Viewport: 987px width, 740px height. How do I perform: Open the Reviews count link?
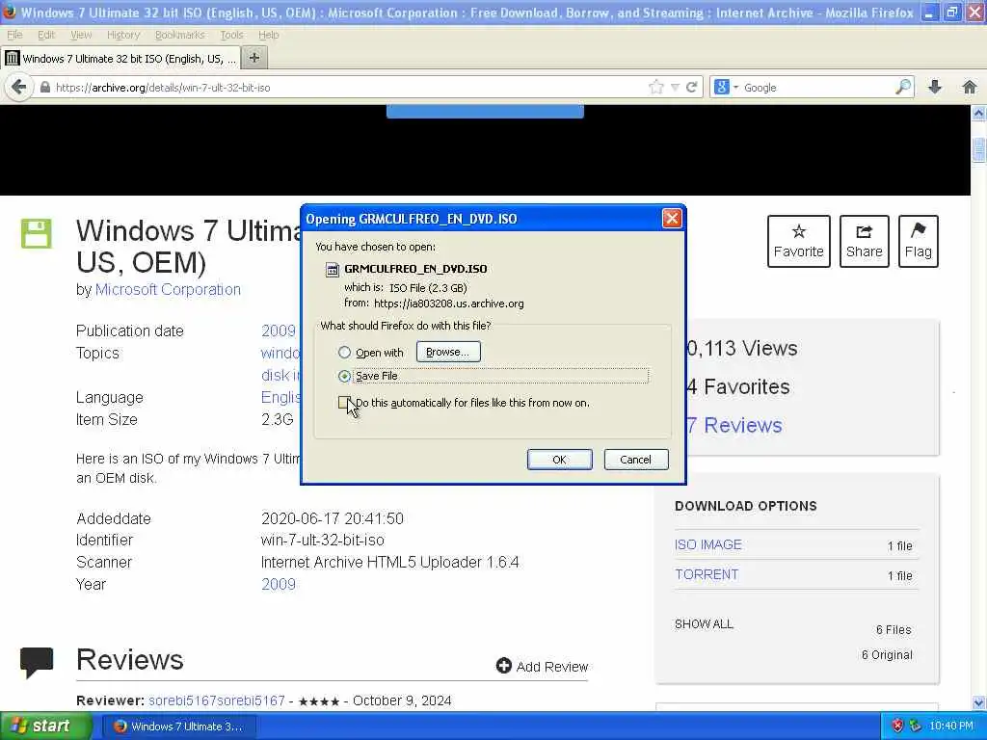pyautogui.click(x=734, y=425)
